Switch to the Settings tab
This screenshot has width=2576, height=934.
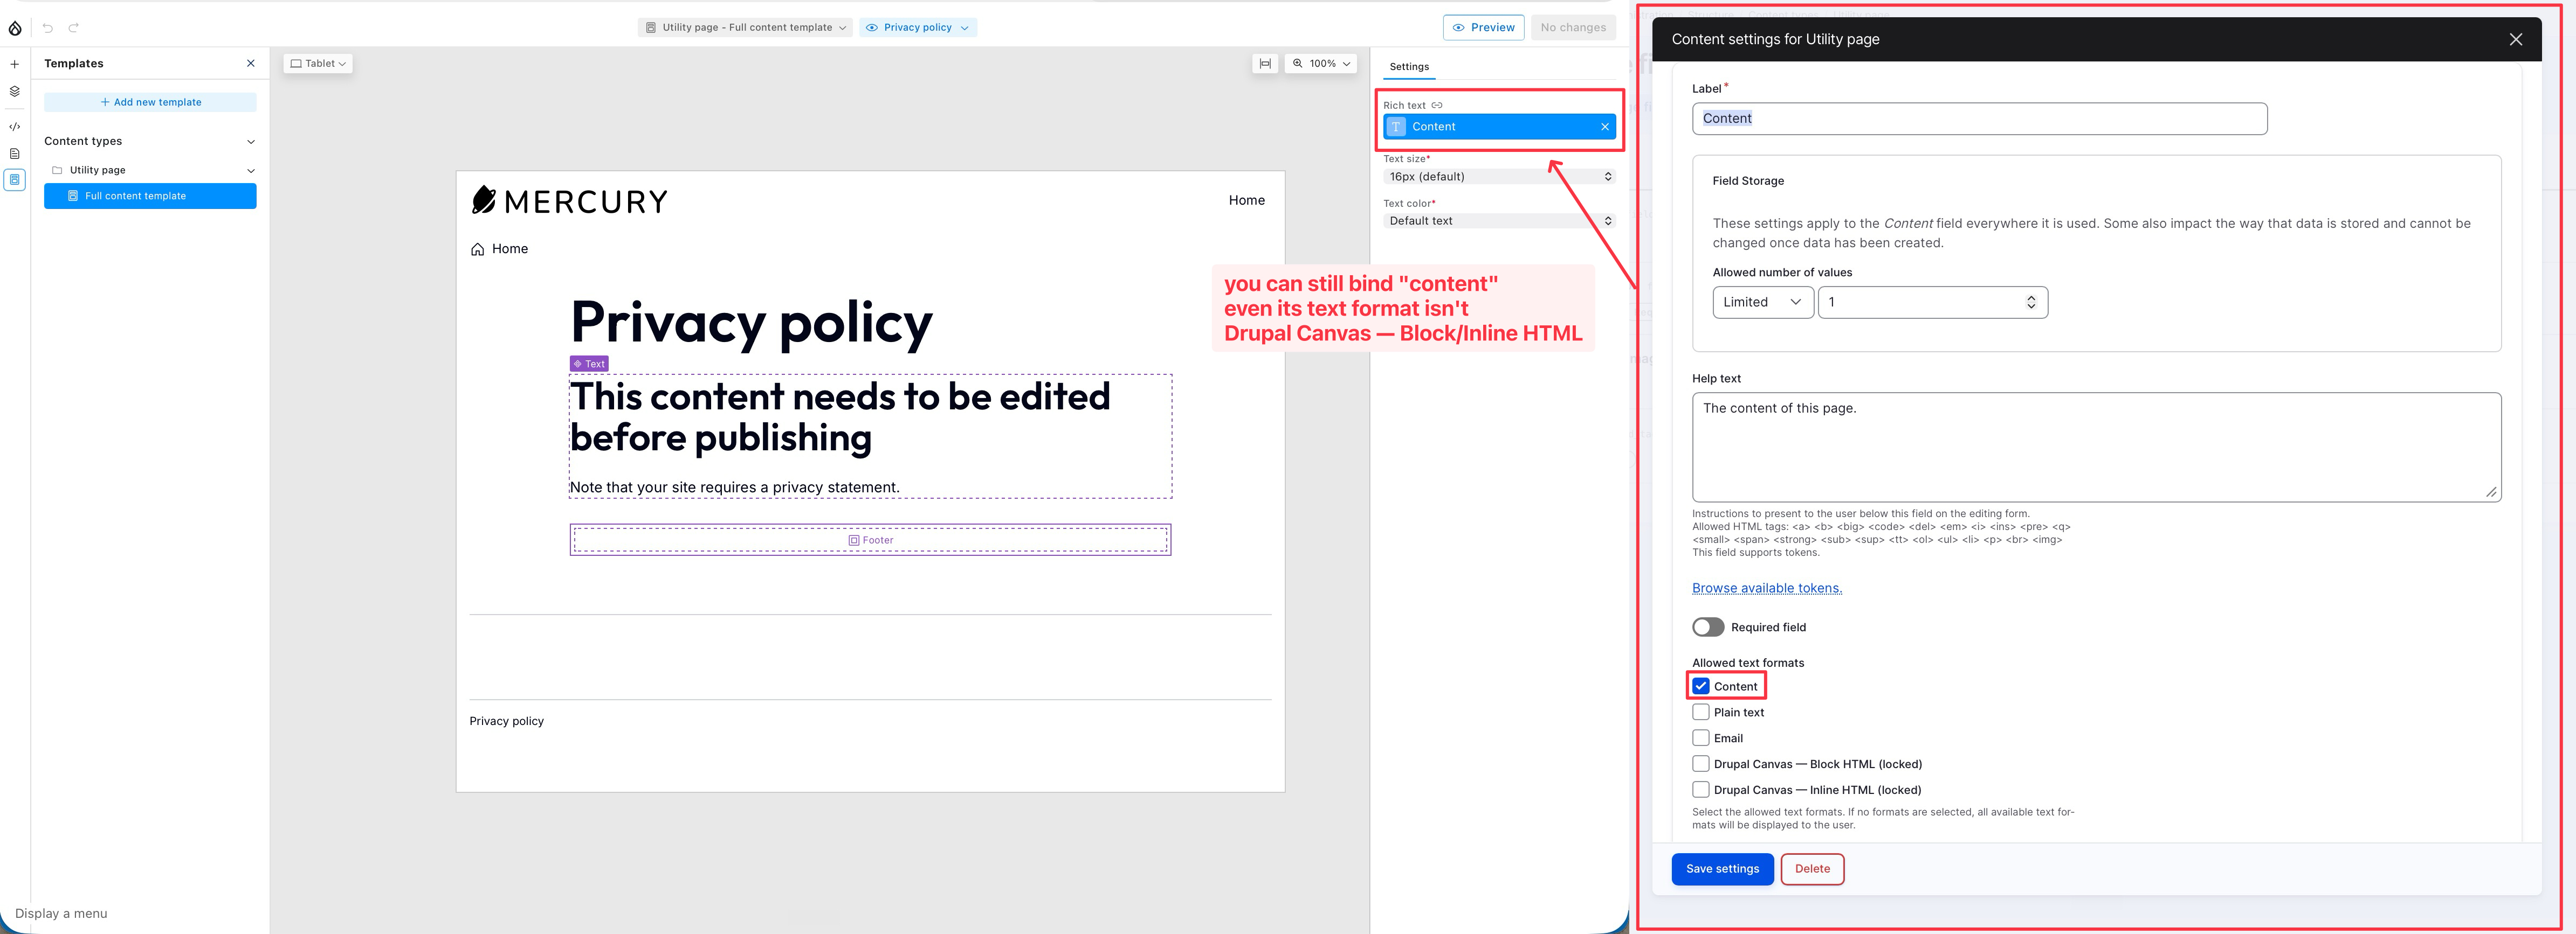1409,67
